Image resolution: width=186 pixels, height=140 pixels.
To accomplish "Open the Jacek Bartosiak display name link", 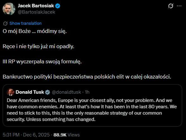I will coord(36,6).
